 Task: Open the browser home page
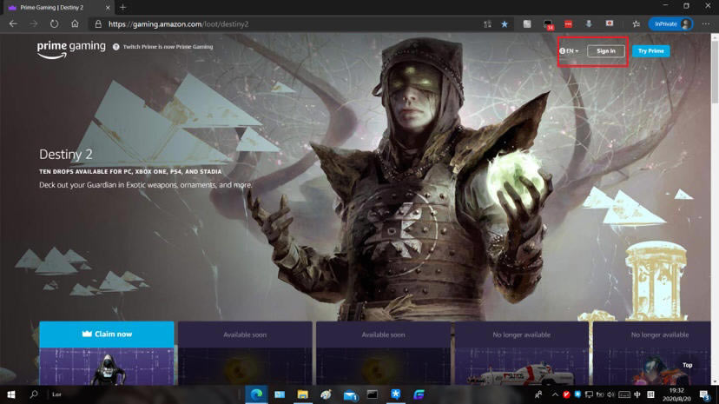[75, 23]
